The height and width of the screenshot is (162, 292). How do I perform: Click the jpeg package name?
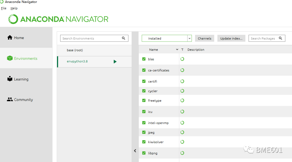pyautogui.click(x=151, y=133)
